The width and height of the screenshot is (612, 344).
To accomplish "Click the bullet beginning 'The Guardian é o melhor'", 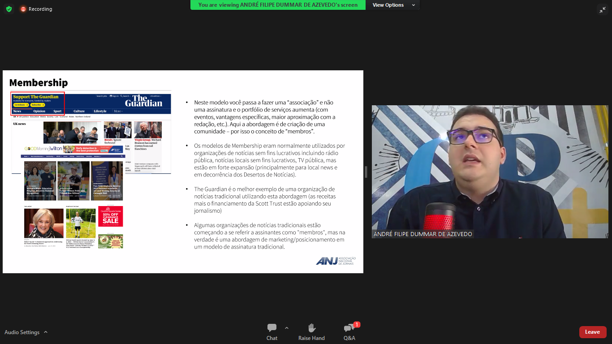I will click(x=264, y=200).
